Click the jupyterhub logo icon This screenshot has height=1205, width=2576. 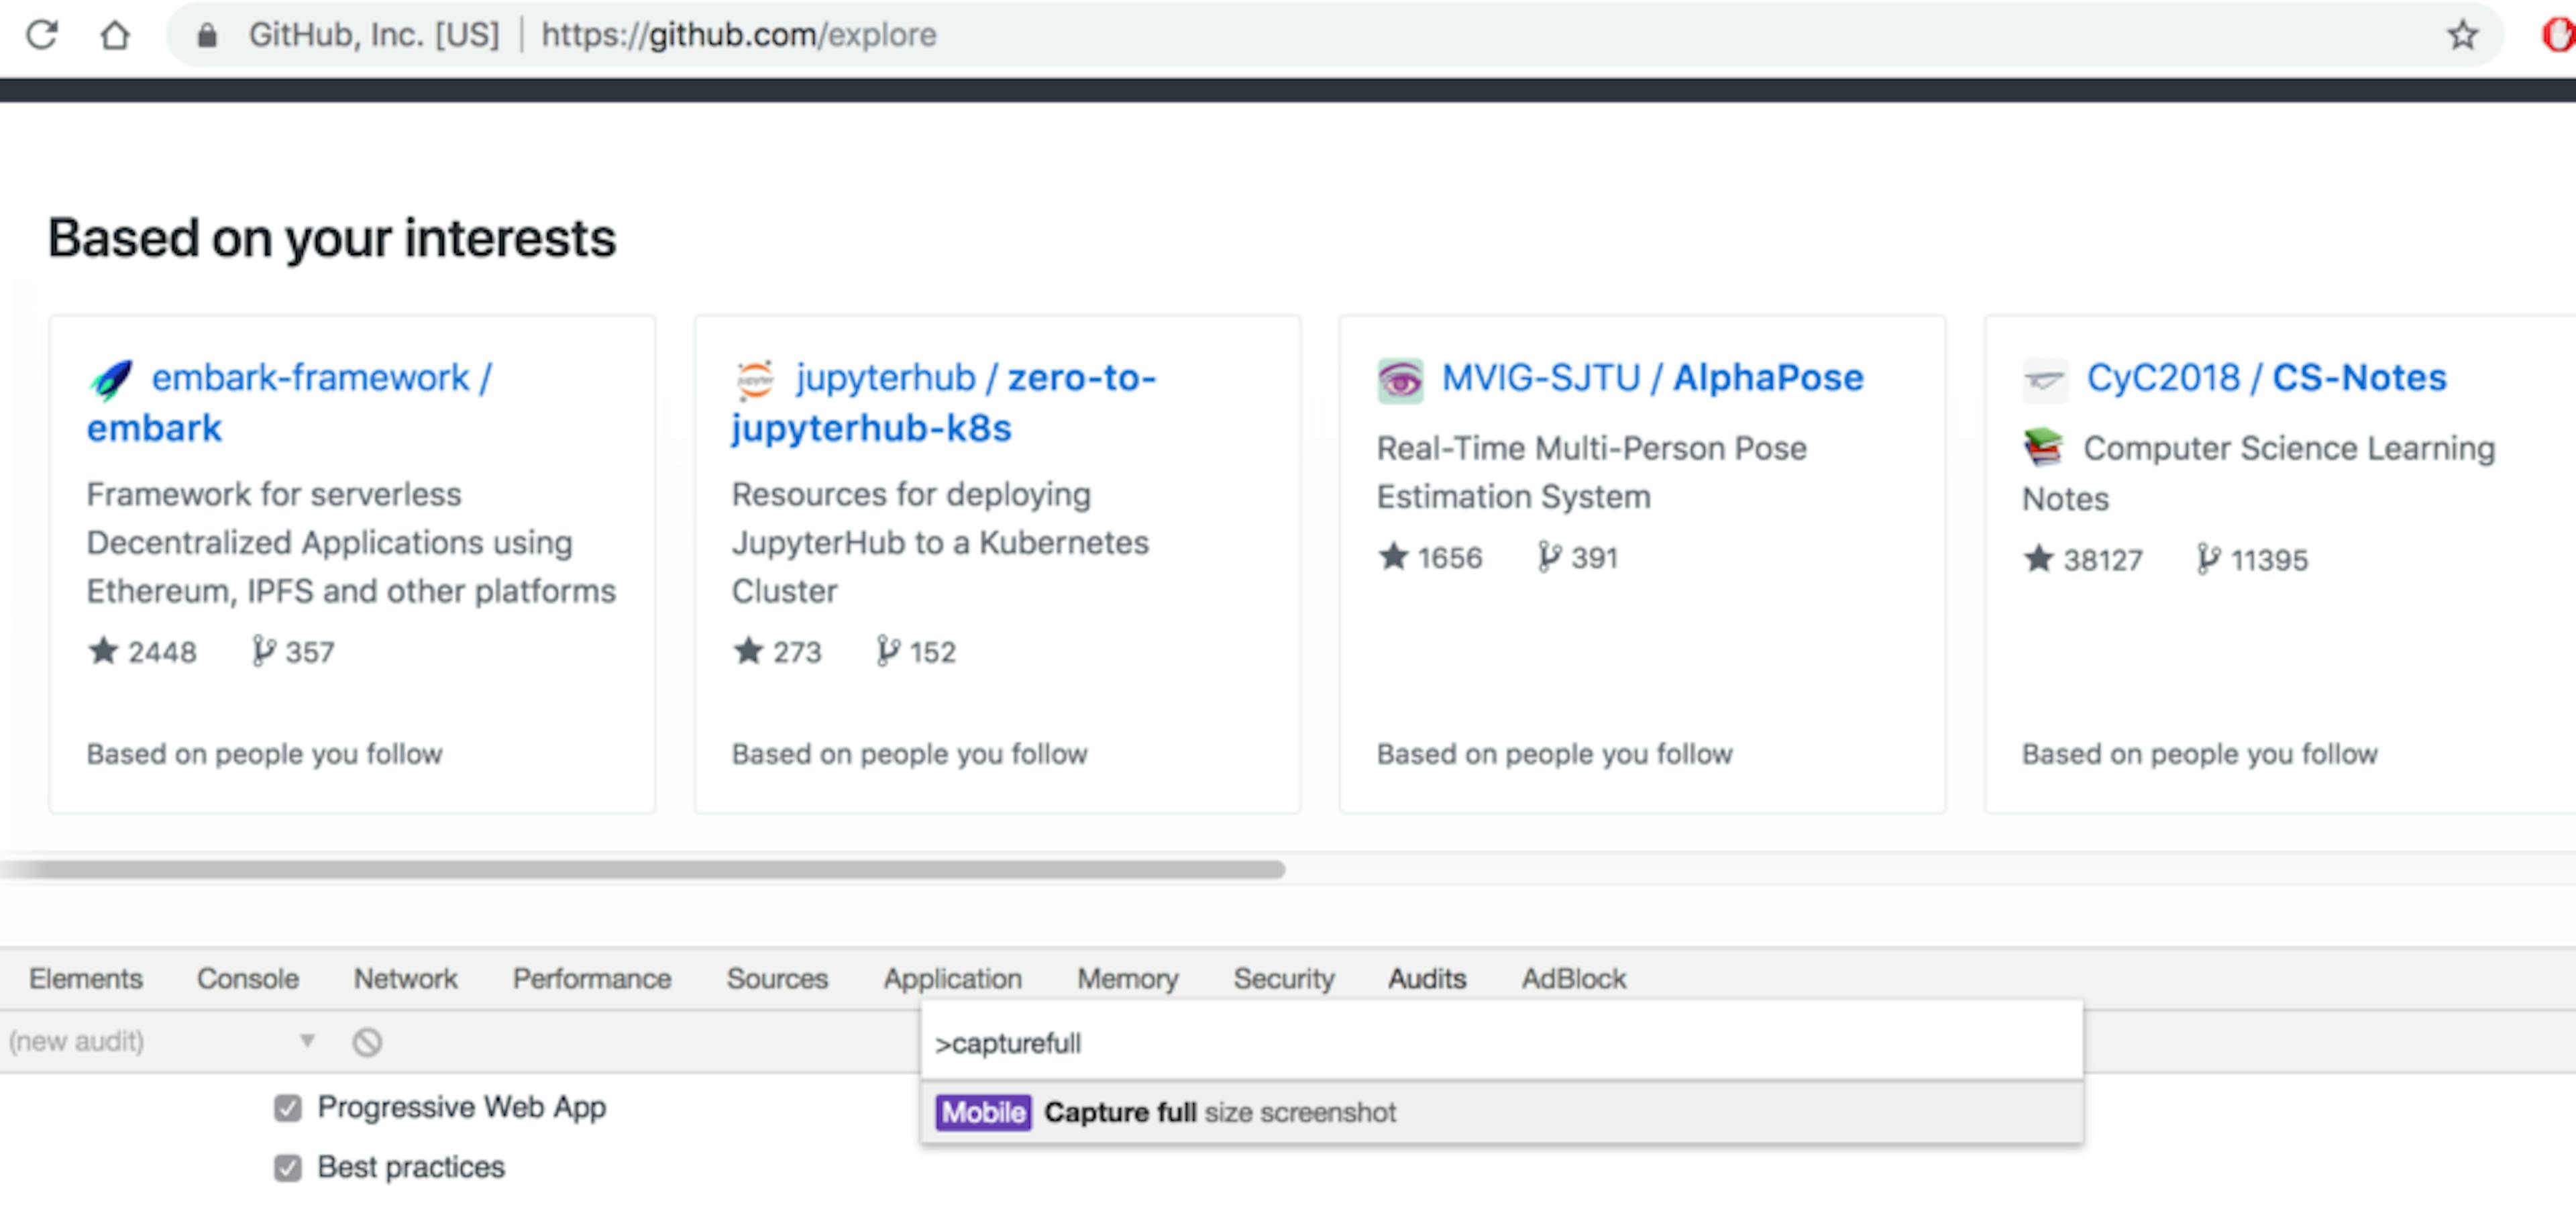(755, 379)
